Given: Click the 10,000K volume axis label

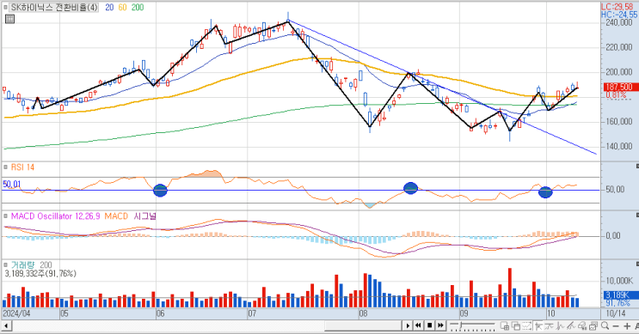Looking at the screenshot, I should (619, 281).
